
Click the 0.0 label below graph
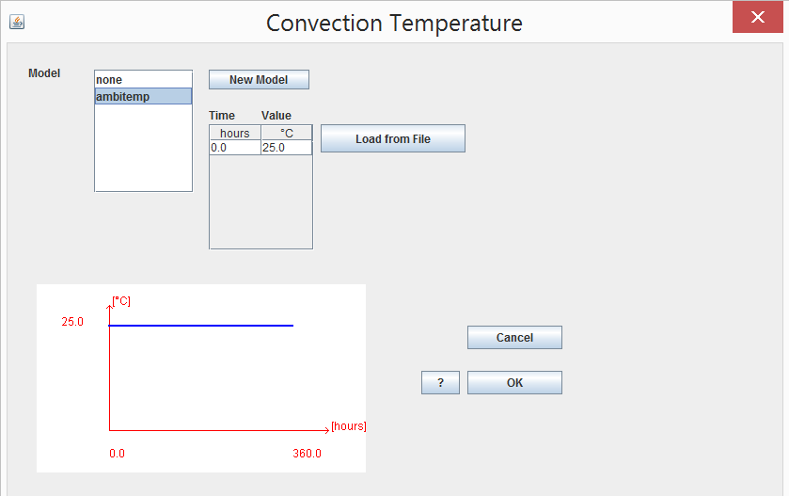coord(117,454)
